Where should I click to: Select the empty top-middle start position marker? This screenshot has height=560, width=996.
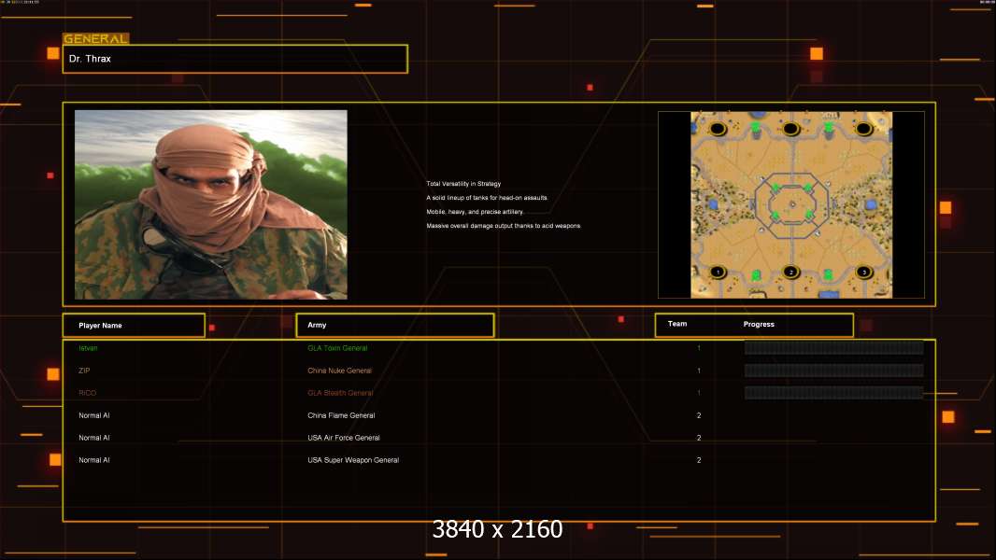(x=790, y=129)
